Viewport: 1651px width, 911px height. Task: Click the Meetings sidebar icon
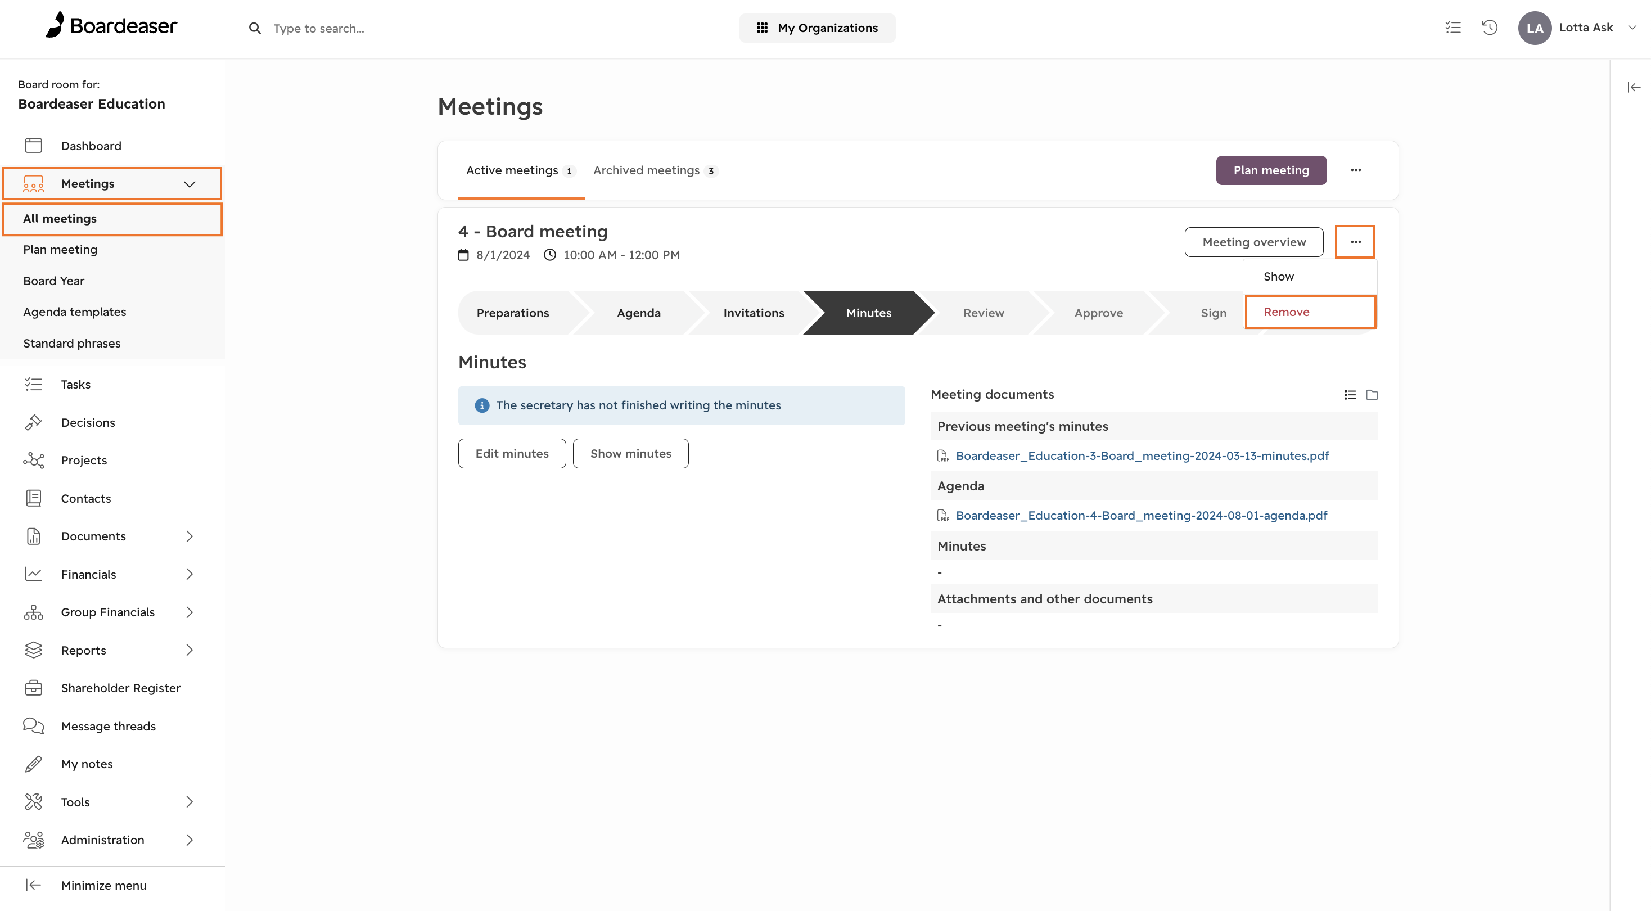tap(33, 184)
